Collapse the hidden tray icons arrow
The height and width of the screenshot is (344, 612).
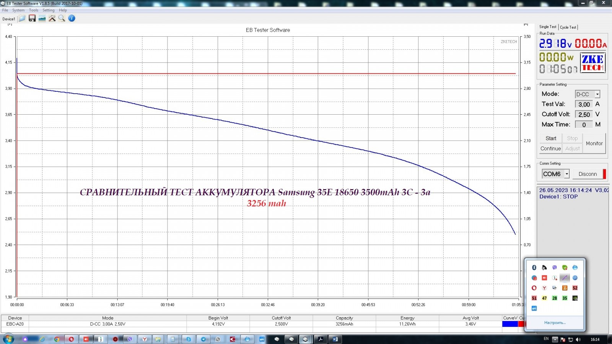pyautogui.click(x=555, y=339)
